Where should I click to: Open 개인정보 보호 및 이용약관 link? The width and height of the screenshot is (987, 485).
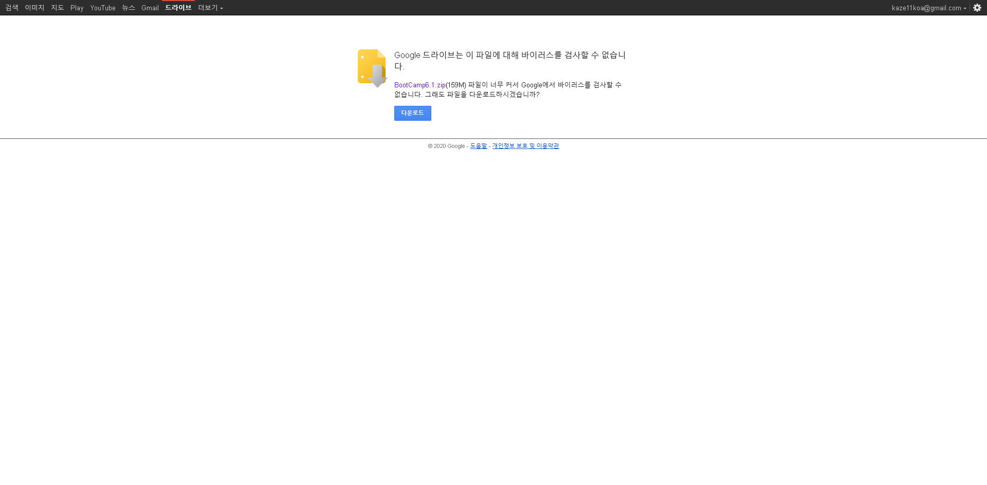pos(525,146)
